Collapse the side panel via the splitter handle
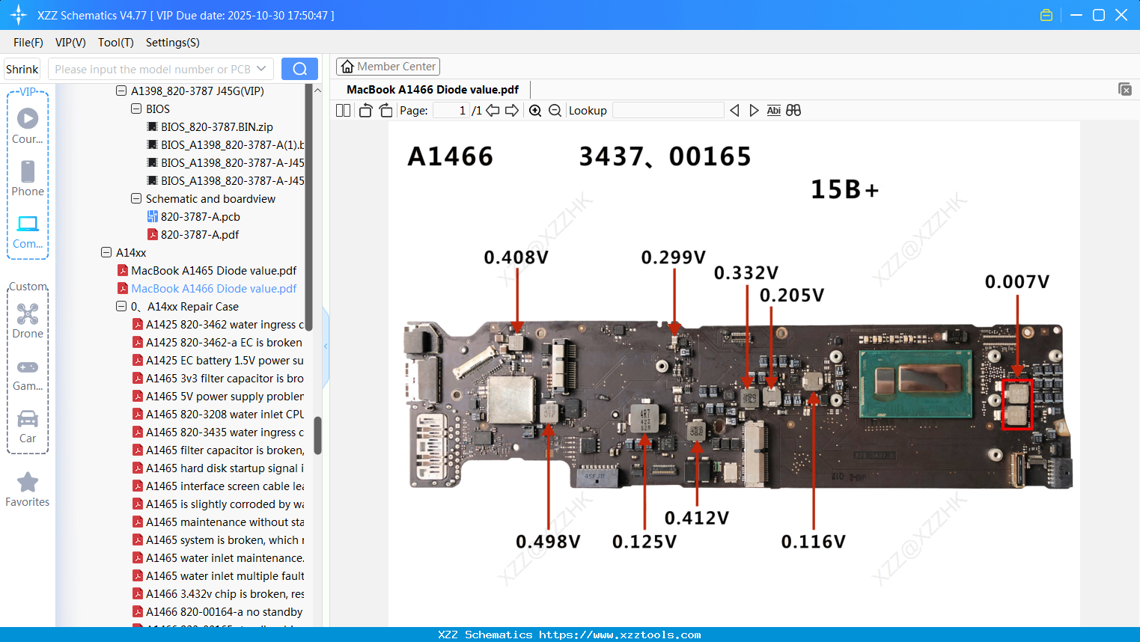 326,346
